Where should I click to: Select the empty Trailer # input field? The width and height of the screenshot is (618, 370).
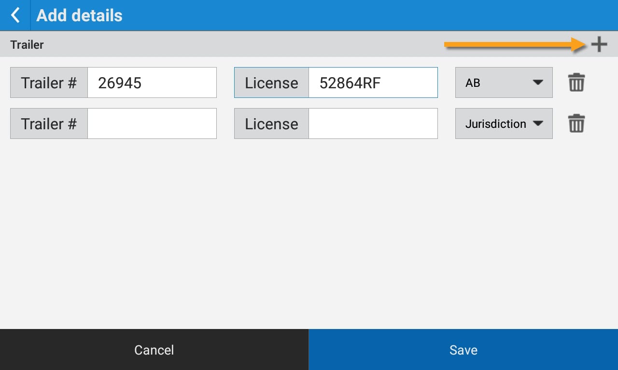(x=152, y=123)
